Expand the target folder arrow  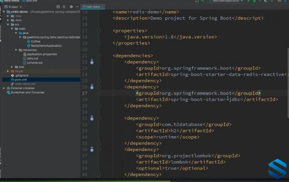(x=8, y=71)
